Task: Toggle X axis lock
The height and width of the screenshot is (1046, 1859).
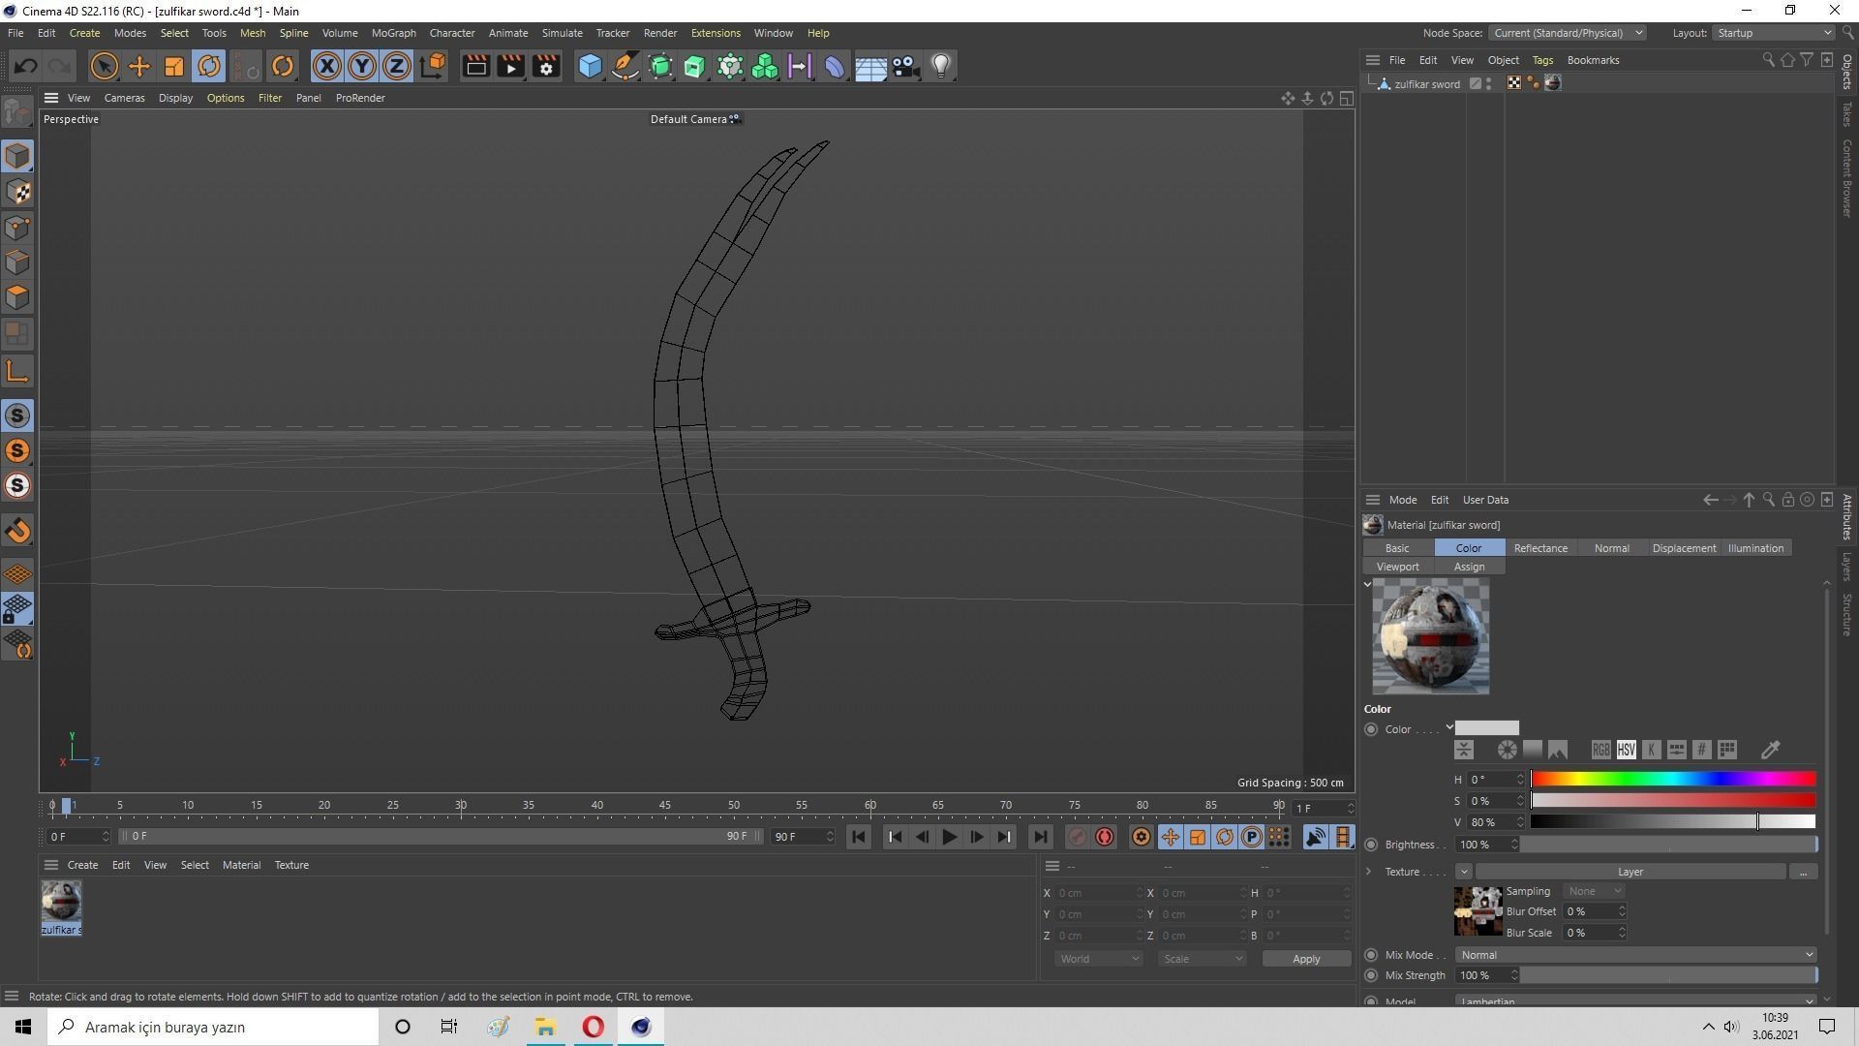Action: pyautogui.click(x=327, y=66)
